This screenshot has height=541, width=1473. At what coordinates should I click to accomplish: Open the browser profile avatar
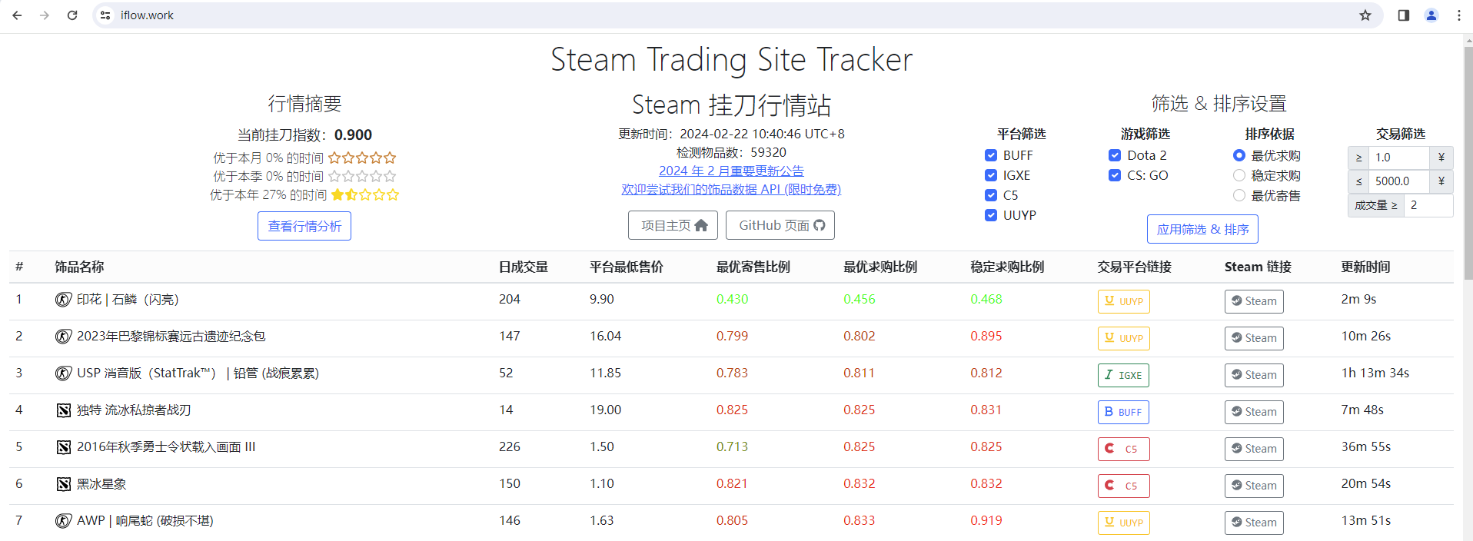coord(1431,15)
